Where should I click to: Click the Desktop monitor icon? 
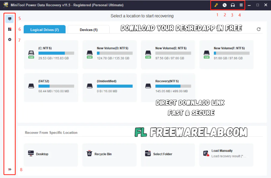point(31,153)
